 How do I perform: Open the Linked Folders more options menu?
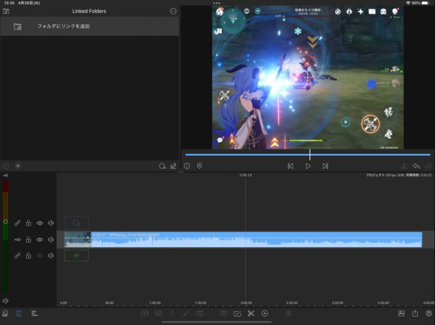pos(173,11)
